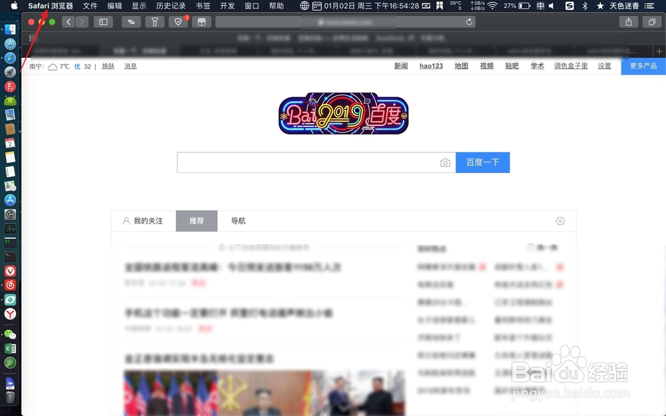Open the 文件 menu

(x=90, y=6)
